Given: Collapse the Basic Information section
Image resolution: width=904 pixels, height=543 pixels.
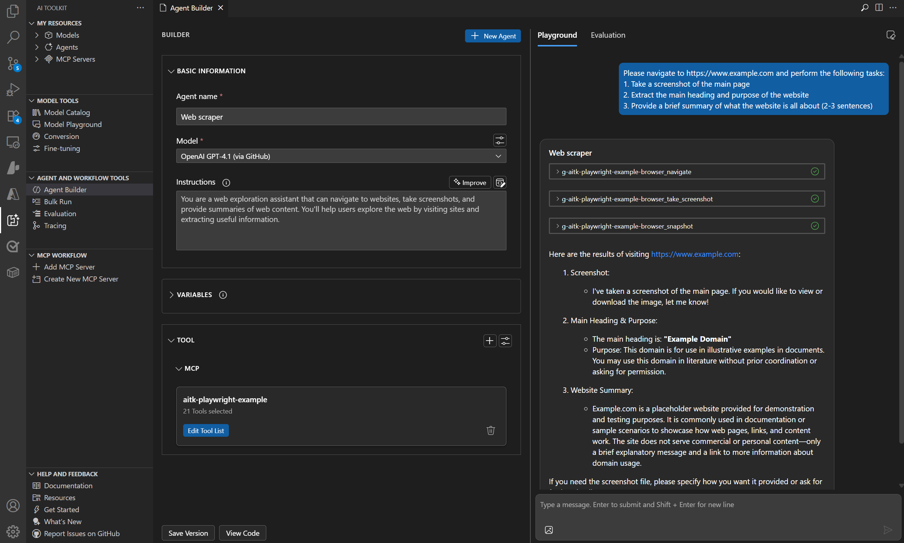Looking at the screenshot, I should pyautogui.click(x=171, y=71).
